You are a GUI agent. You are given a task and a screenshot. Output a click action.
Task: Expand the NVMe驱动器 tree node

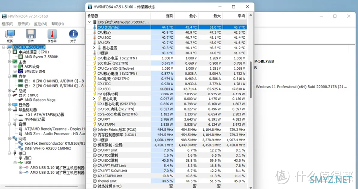click(15, 119)
